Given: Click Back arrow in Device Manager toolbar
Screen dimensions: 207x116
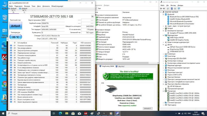Looking at the screenshot, I should [x=161, y=9].
